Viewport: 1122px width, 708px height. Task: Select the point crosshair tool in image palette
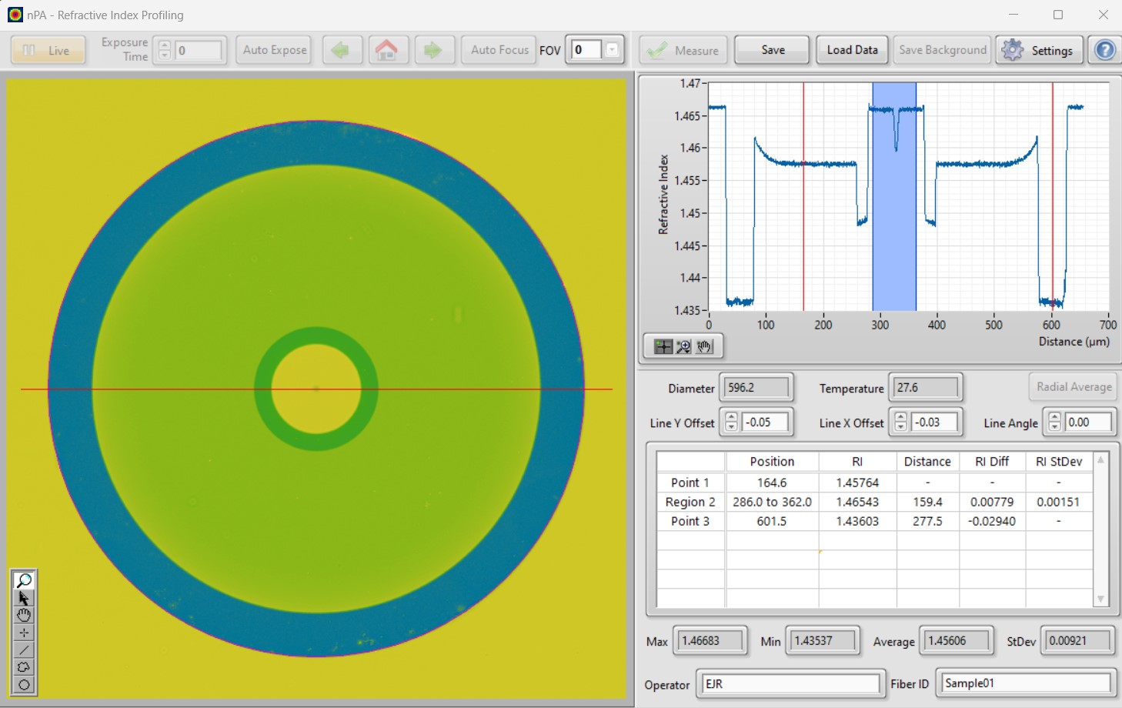point(24,633)
